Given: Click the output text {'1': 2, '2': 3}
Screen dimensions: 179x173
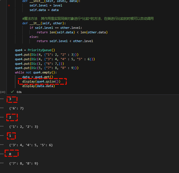Looking at the screenshot, I should 24,127.
